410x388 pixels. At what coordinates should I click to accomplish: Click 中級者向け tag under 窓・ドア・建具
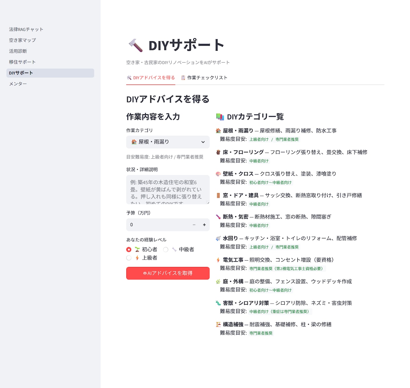tap(259, 204)
